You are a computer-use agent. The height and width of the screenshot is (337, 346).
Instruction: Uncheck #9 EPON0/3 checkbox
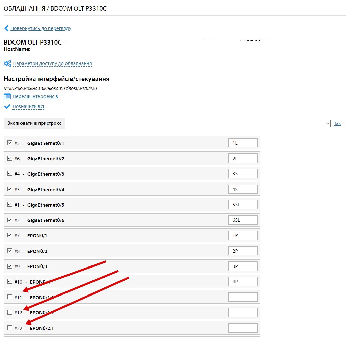click(10, 266)
